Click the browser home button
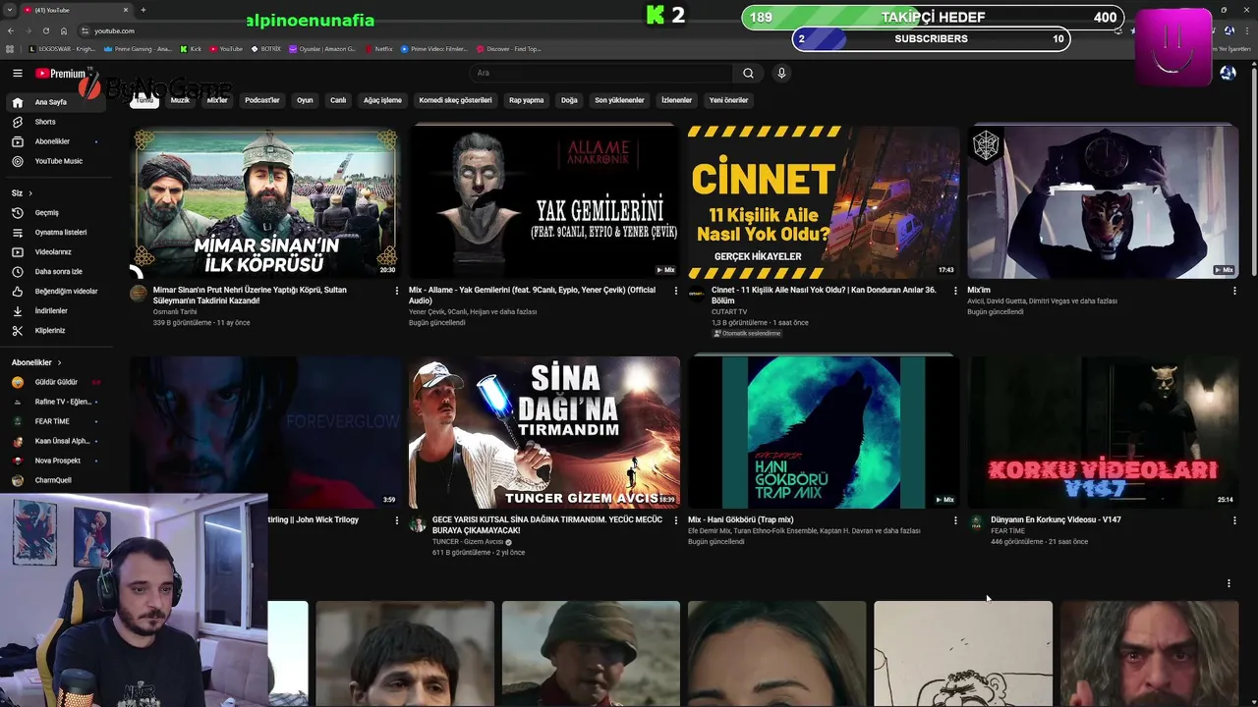1258x707 pixels. 64,30
